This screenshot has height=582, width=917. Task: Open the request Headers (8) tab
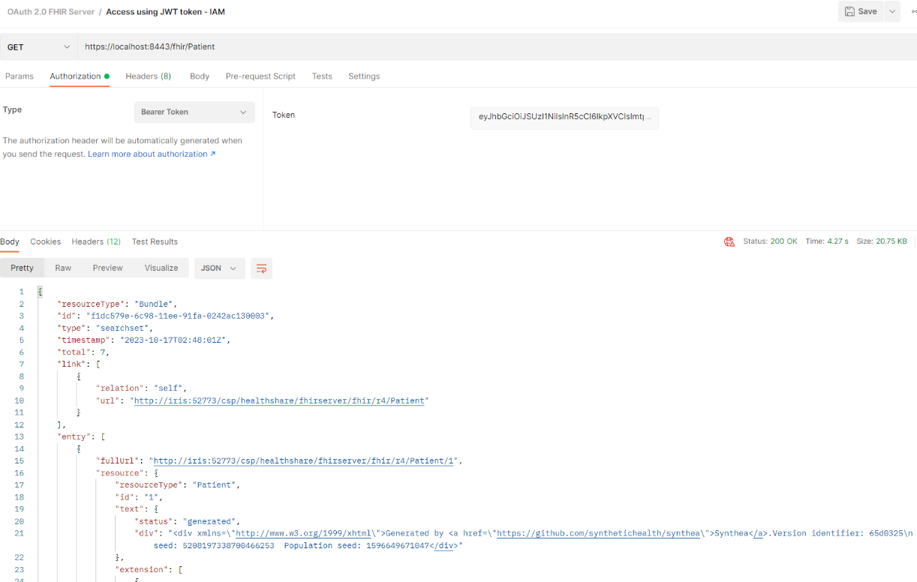tap(148, 76)
